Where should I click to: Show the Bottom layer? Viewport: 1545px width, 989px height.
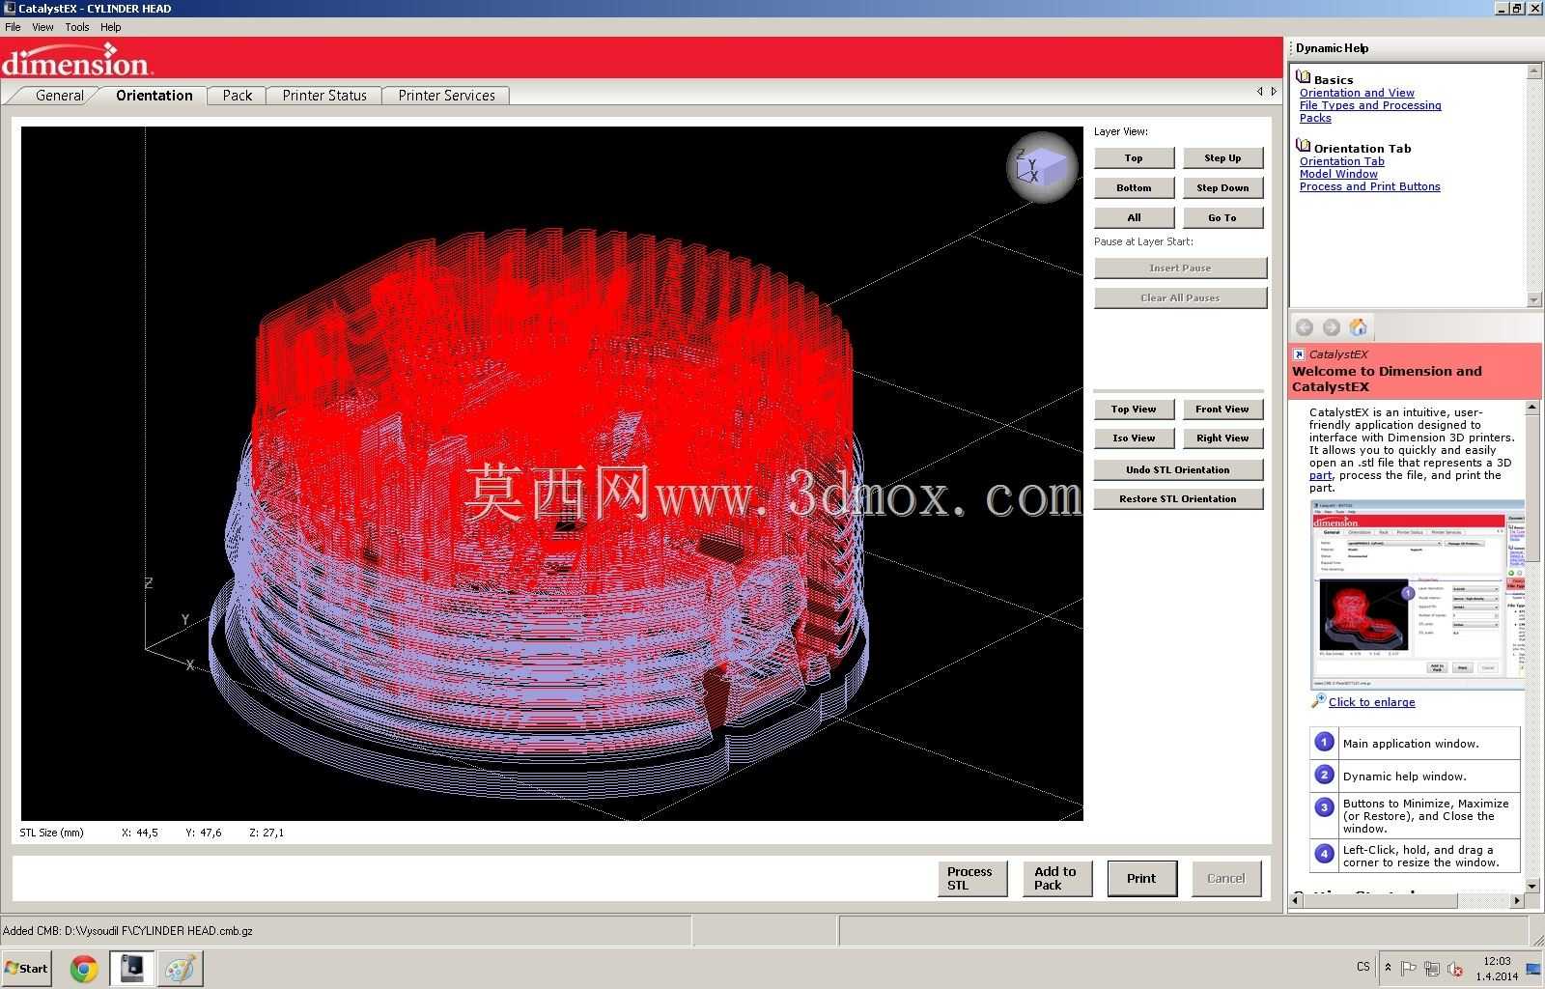tap(1135, 188)
